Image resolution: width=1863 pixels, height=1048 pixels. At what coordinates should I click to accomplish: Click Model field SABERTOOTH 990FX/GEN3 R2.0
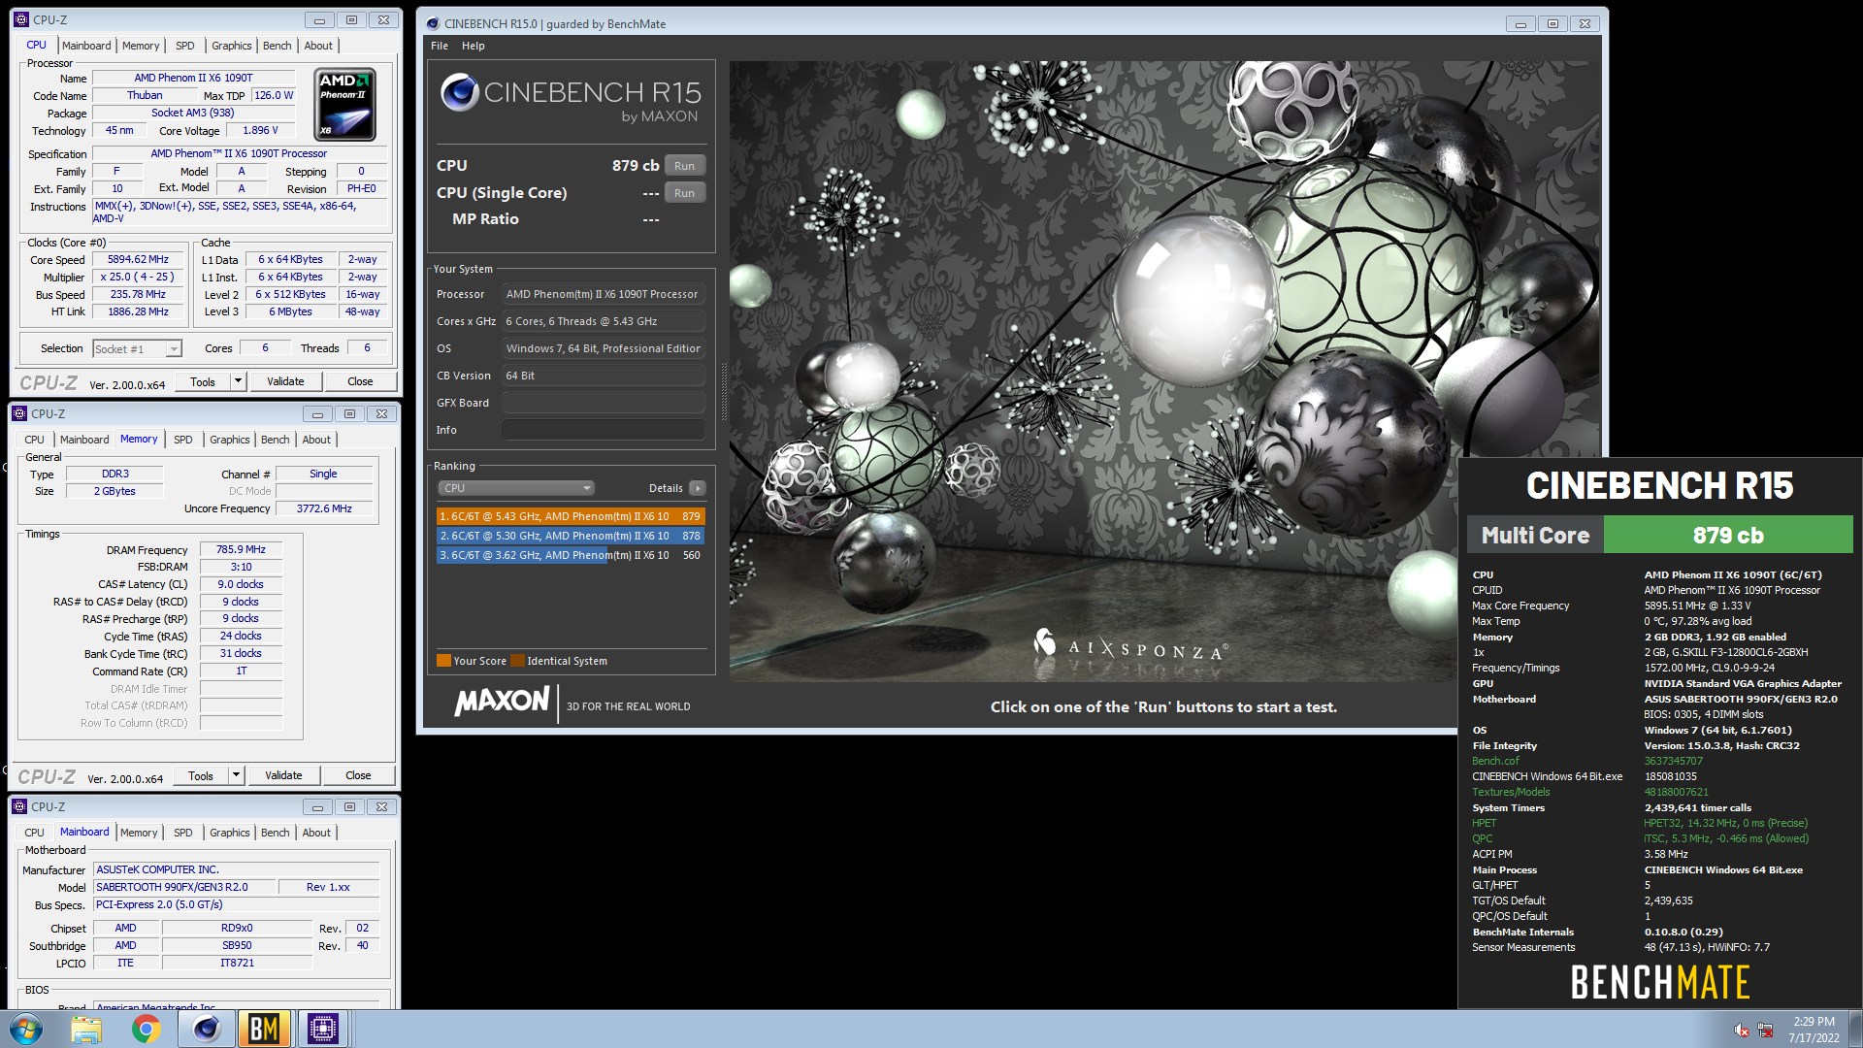pos(183,887)
